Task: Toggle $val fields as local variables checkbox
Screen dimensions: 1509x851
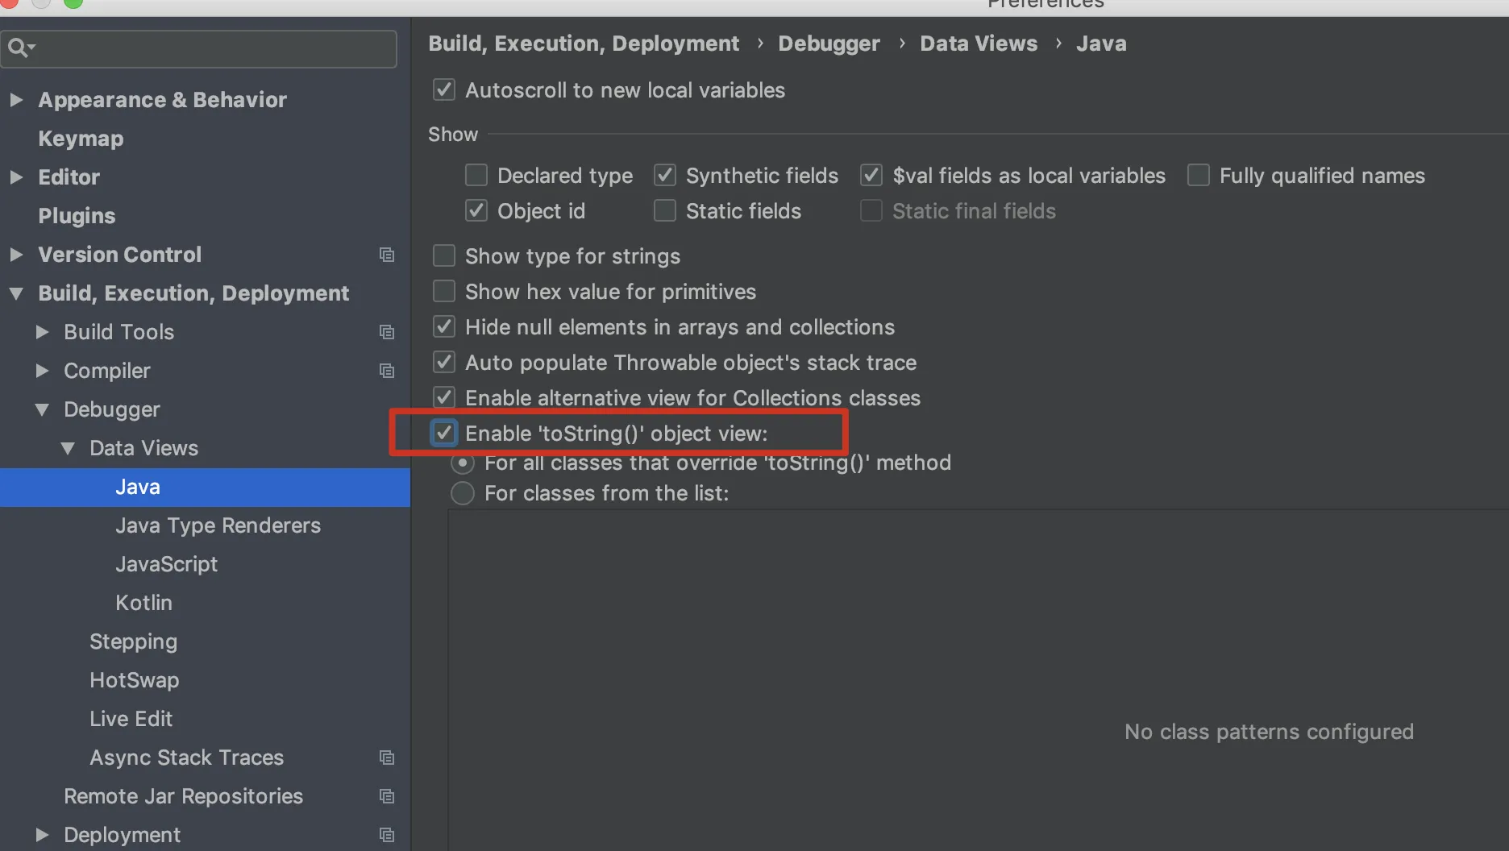Action: (871, 175)
